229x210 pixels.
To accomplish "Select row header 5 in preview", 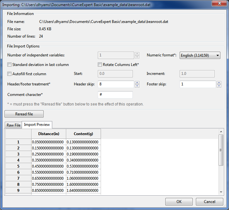I will point(18,166).
